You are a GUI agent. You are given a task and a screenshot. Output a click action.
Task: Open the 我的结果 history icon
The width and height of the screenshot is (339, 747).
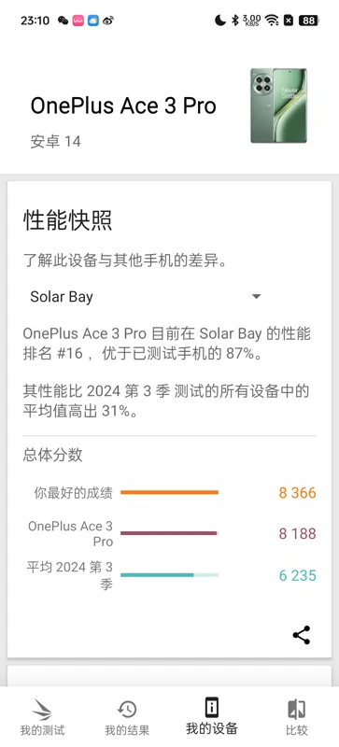pyautogui.click(x=127, y=710)
